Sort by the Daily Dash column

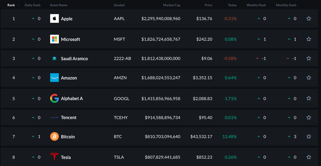pyautogui.click(x=33, y=5)
